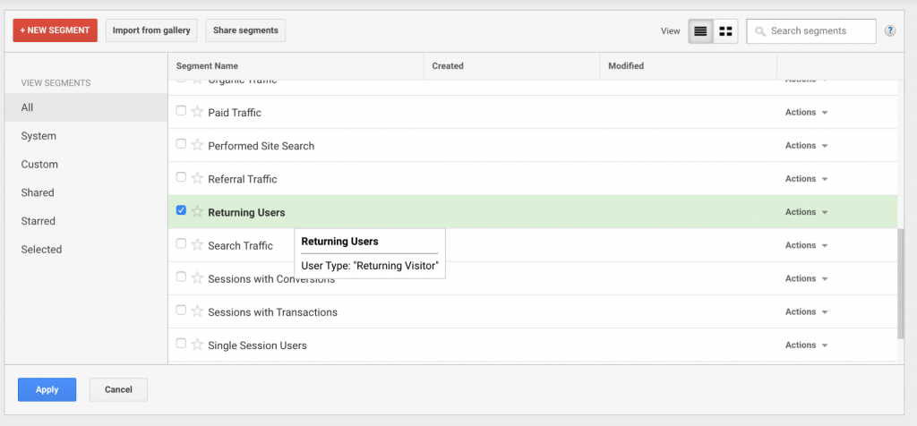Open Actions dropdown for Single Session Users
Viewport: 917px width, 426px height.
click(x=807, y=345)
